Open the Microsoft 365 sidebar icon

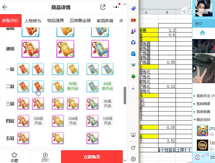(x=133, y=42)
